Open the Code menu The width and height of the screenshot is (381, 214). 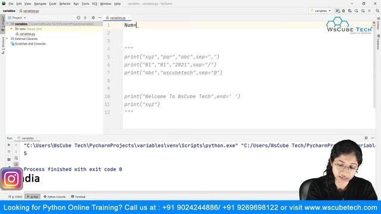click(x=53, y=4)
